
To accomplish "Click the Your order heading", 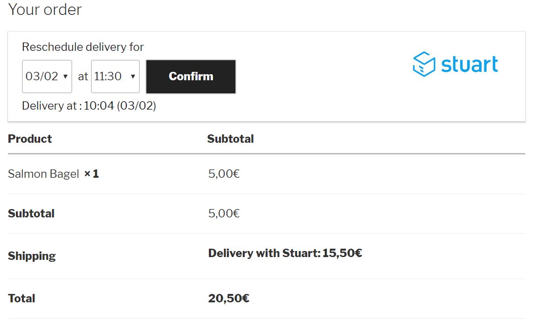I will 44,9.
